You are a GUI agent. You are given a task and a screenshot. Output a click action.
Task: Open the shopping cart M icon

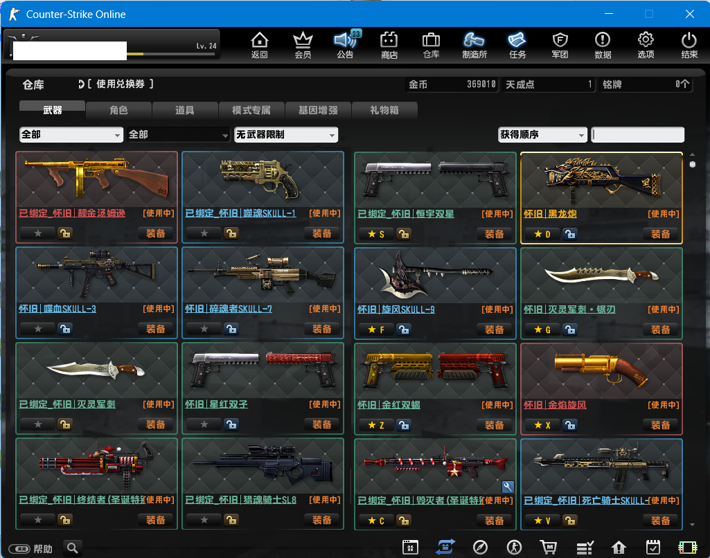(x=549, y=547)
